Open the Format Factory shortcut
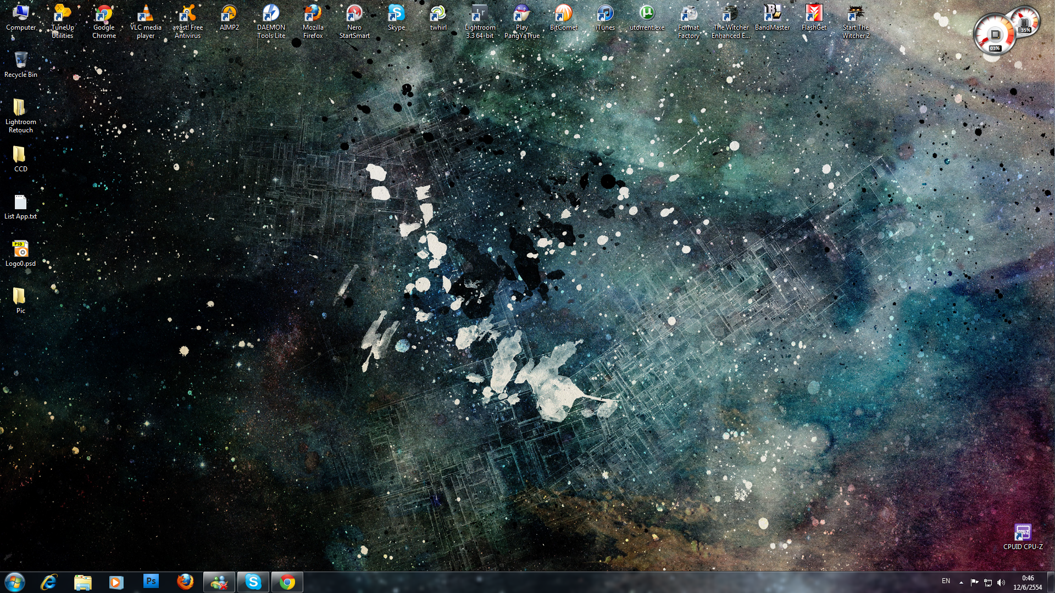The height and width of the screenshot is (593, 1055). click(x=688, y=21)
